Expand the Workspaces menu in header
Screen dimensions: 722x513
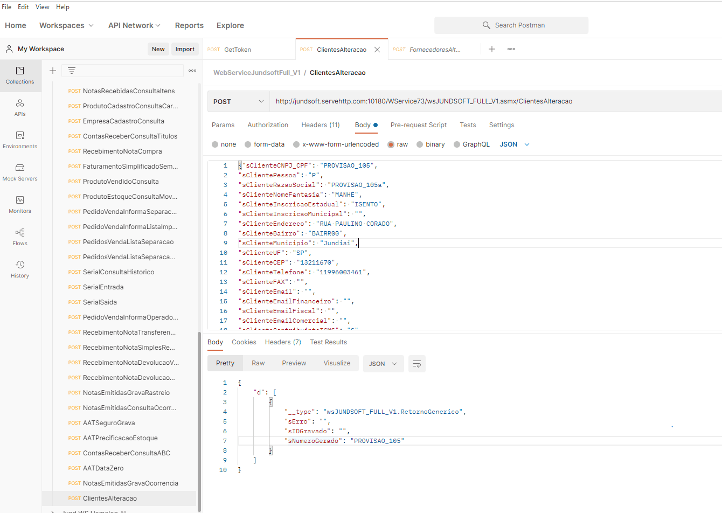(x=66, y=25)
